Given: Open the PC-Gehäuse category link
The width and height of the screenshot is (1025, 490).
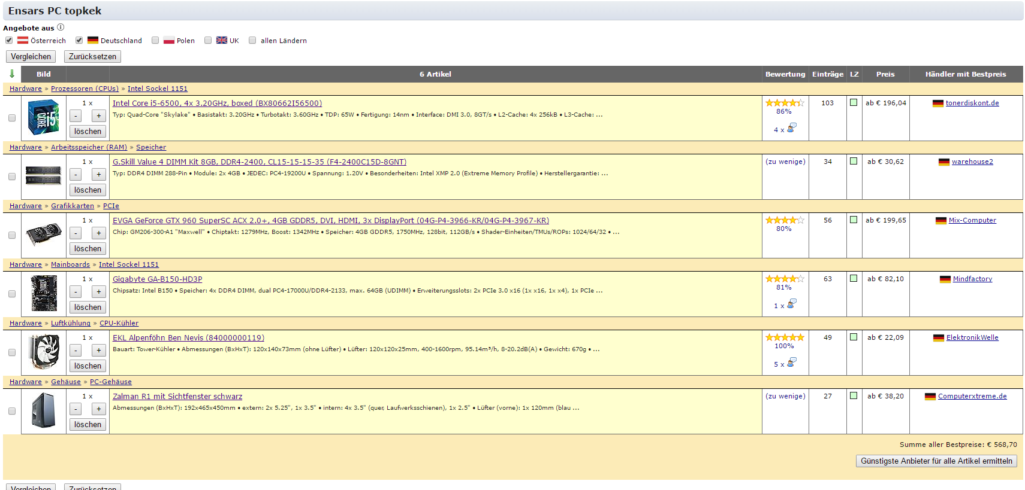Looking at the screenshot, I should (x=111, y=382).
